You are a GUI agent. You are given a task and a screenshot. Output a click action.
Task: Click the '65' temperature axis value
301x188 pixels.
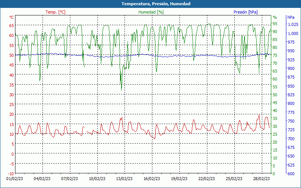[x=12, y=26]
